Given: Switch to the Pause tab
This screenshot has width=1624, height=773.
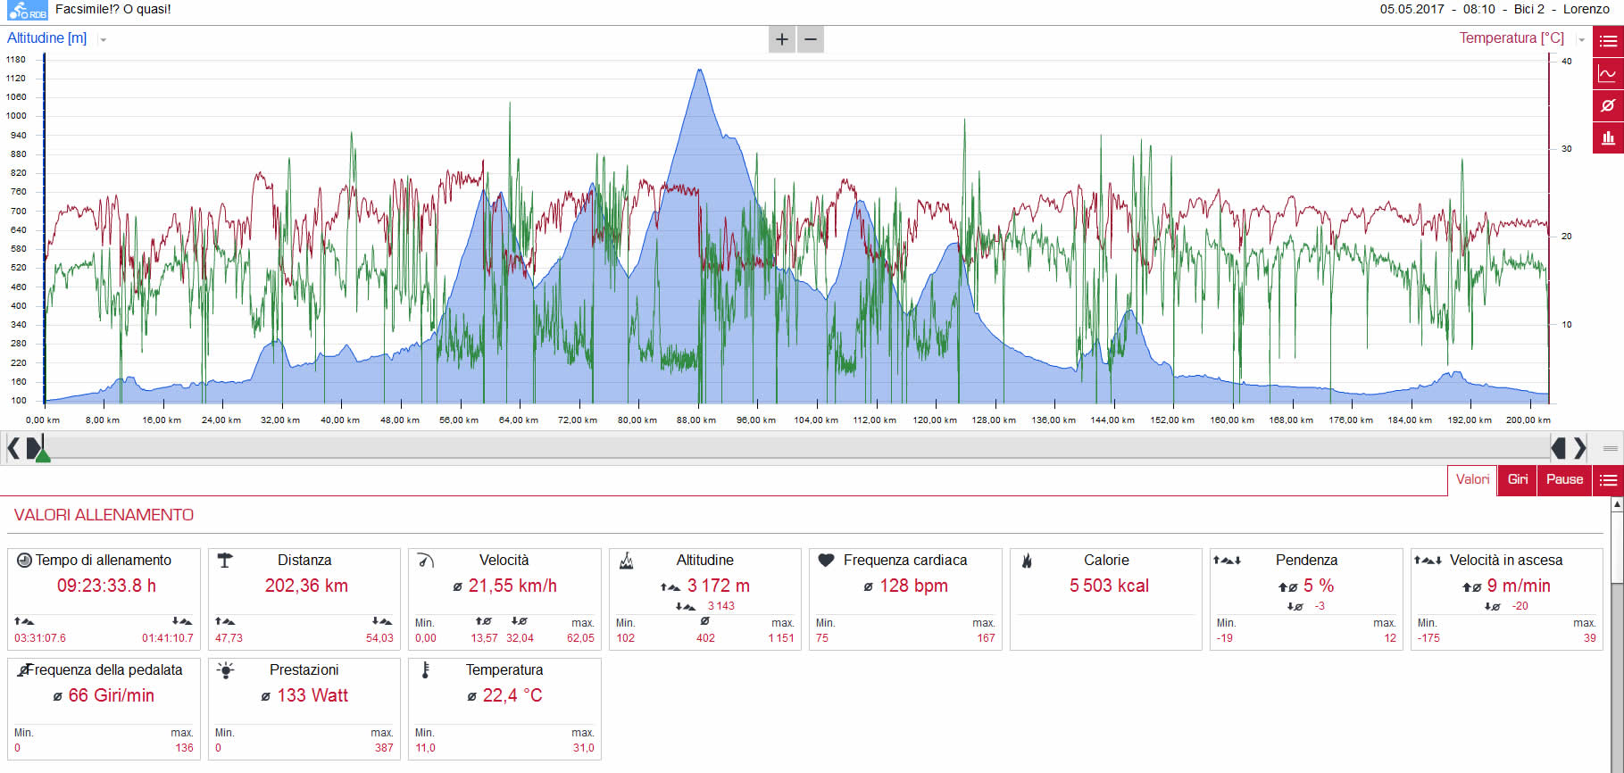Looking at the screenshot, I should click(x=1564, y=480).
